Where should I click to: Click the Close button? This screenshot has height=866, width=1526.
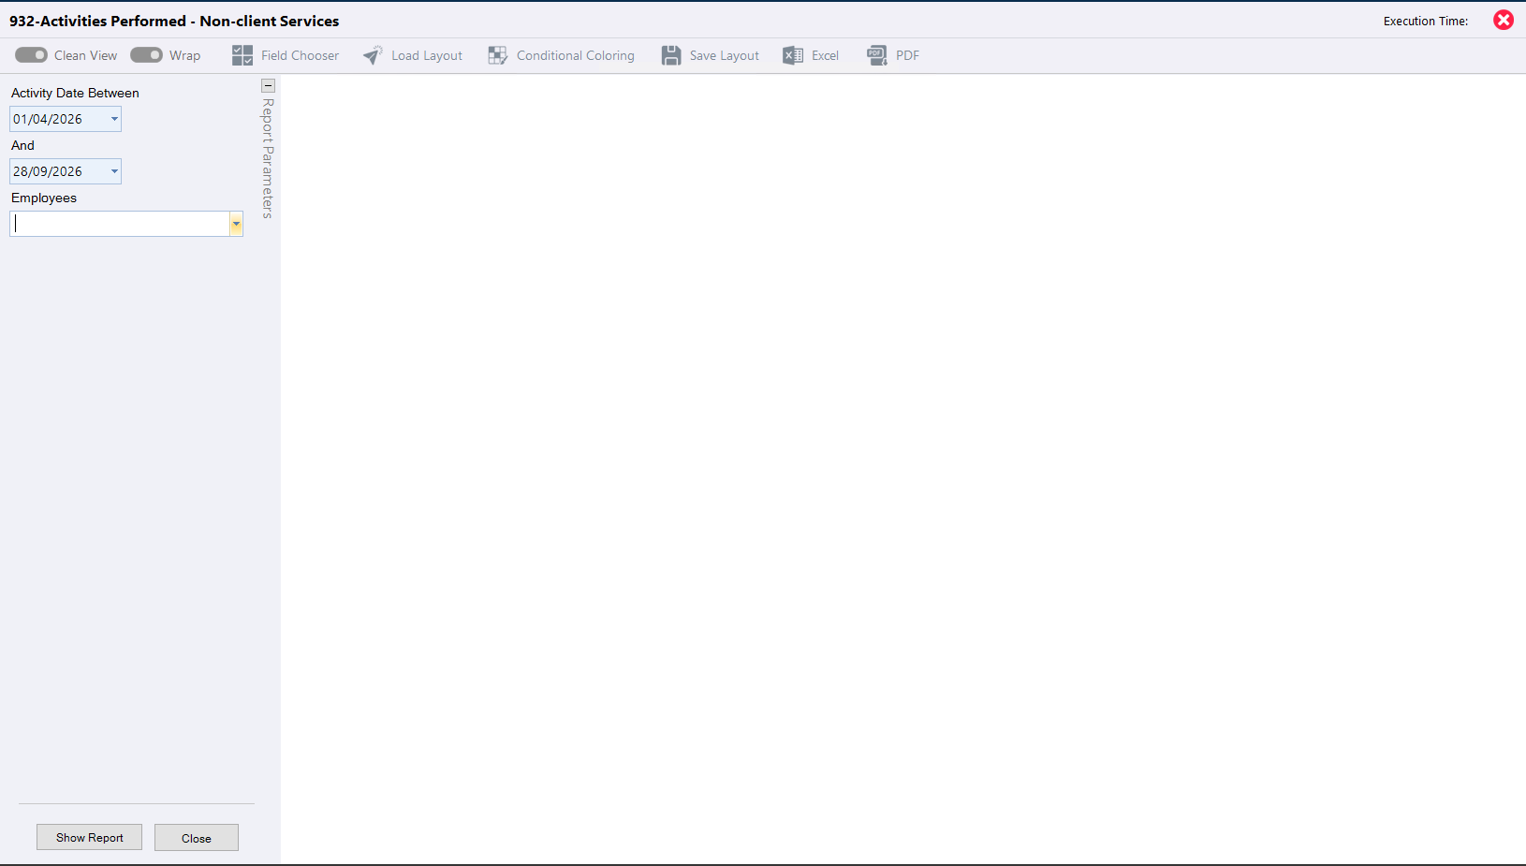(197, 837)
